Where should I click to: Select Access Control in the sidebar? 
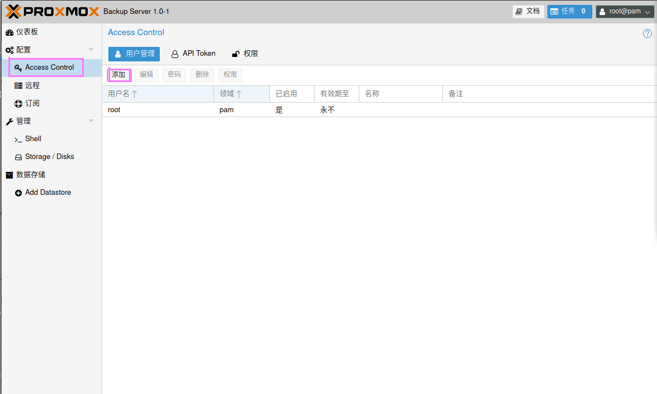point(51,68)
